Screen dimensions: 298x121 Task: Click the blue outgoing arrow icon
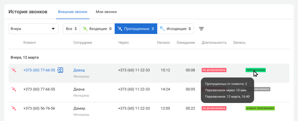click(x=162, y=29)
